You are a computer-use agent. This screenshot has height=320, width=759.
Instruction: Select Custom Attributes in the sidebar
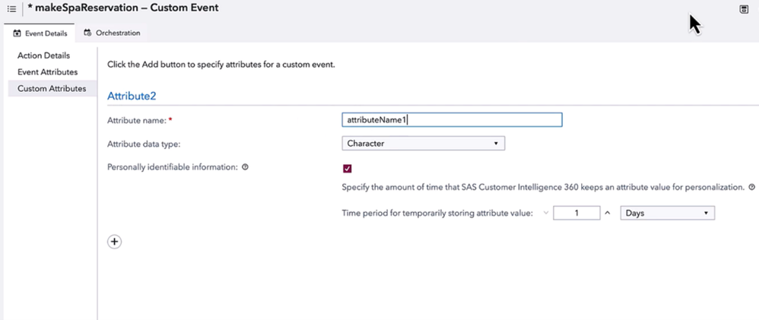coord(51,89)
